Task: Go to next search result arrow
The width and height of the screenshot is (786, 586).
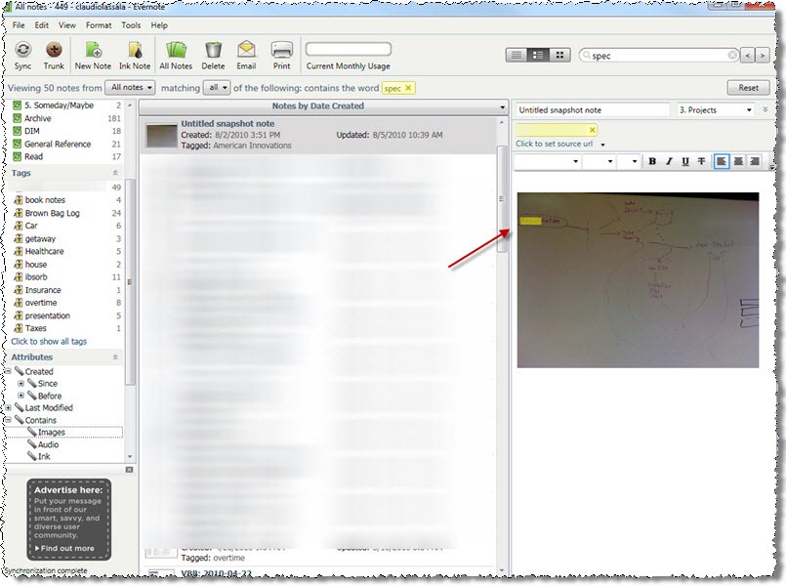Action: (762, 55)
